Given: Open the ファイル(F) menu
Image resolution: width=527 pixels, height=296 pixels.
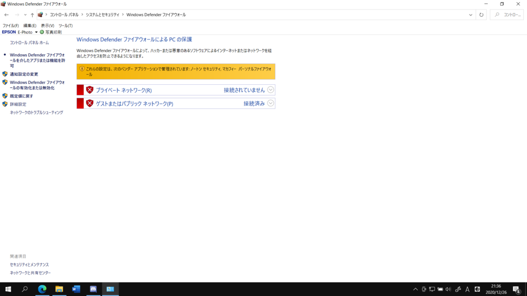Looking at the screenshot, I should point(11,25).
